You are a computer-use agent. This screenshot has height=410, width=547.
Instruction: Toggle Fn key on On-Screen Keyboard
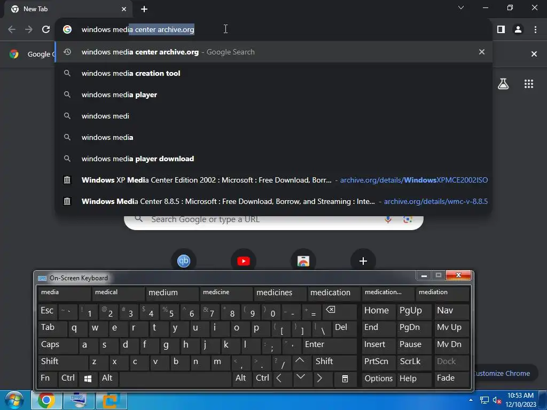click(x=48, y=379)
